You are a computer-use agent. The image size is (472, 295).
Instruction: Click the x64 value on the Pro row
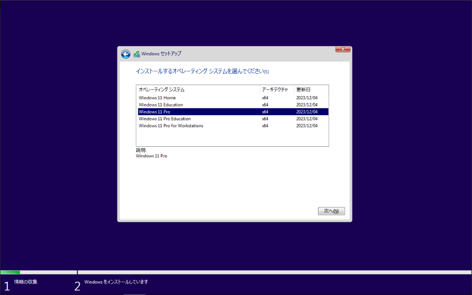pos(265,112)
